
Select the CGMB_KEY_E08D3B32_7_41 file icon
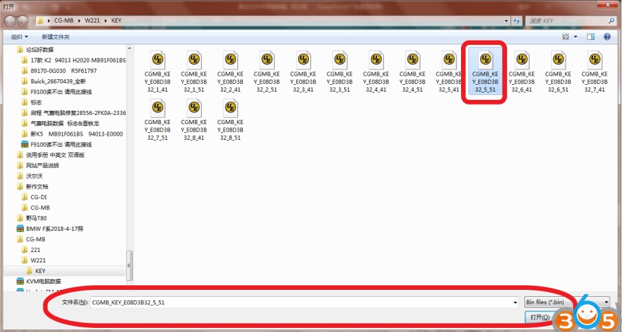click(x=593, y=59)
